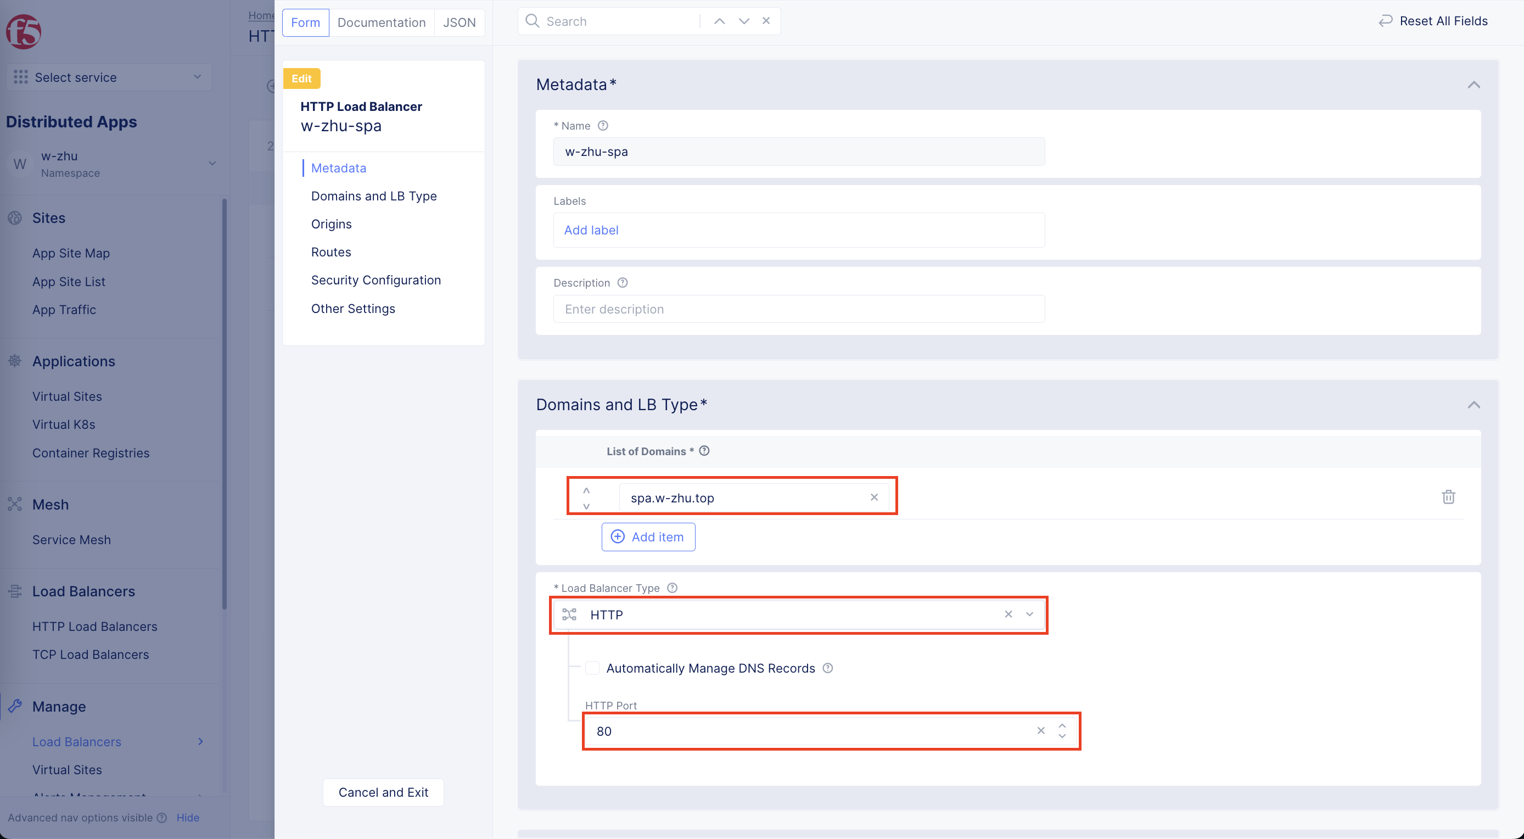
Task: Click the Name field help icon
Action: (x=603, y=125)
